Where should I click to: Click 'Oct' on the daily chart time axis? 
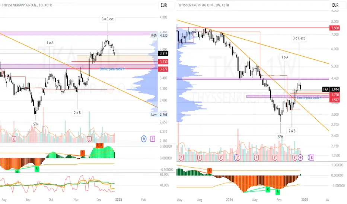[51, 200]
